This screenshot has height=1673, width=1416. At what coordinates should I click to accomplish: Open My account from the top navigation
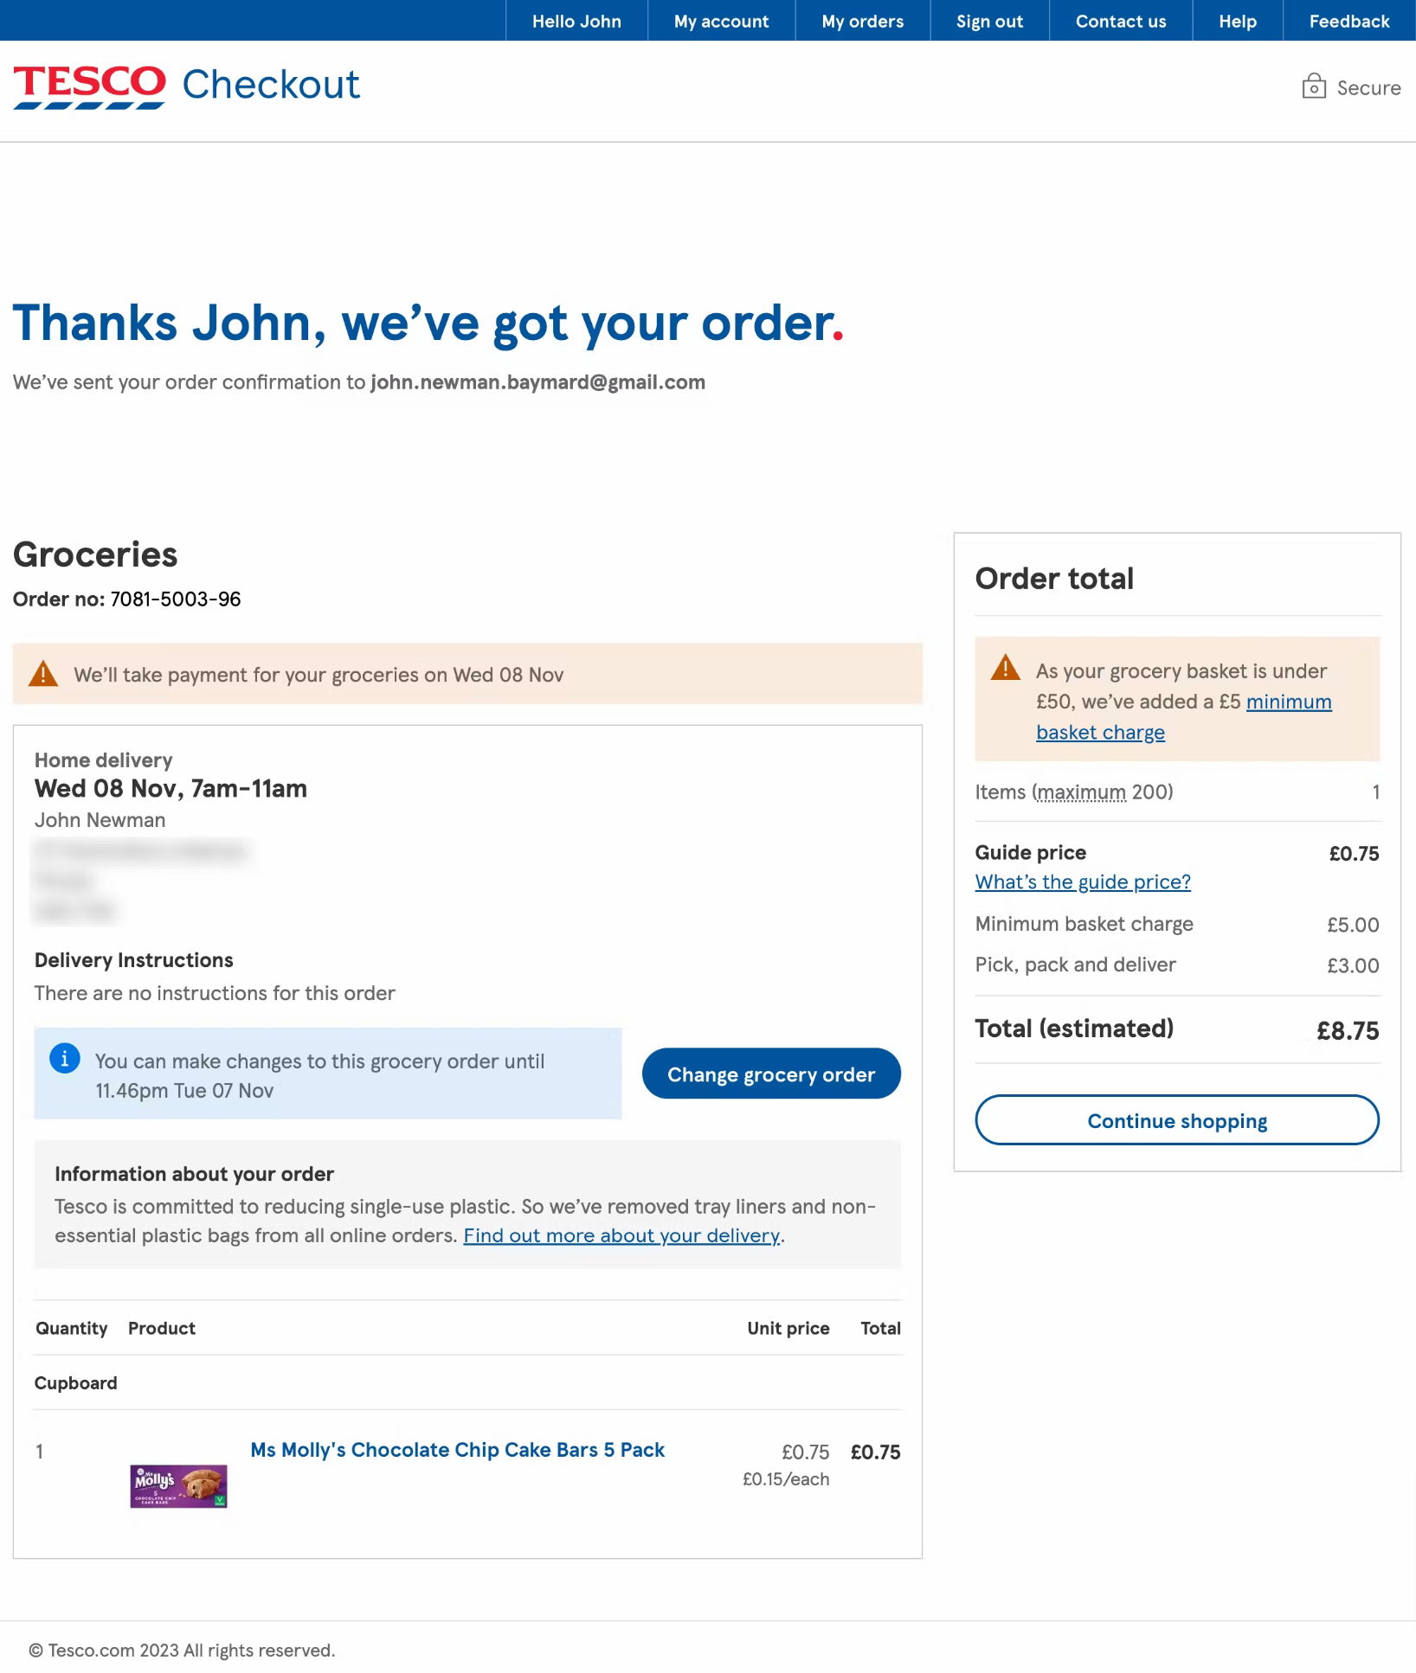tap(720, 21)
